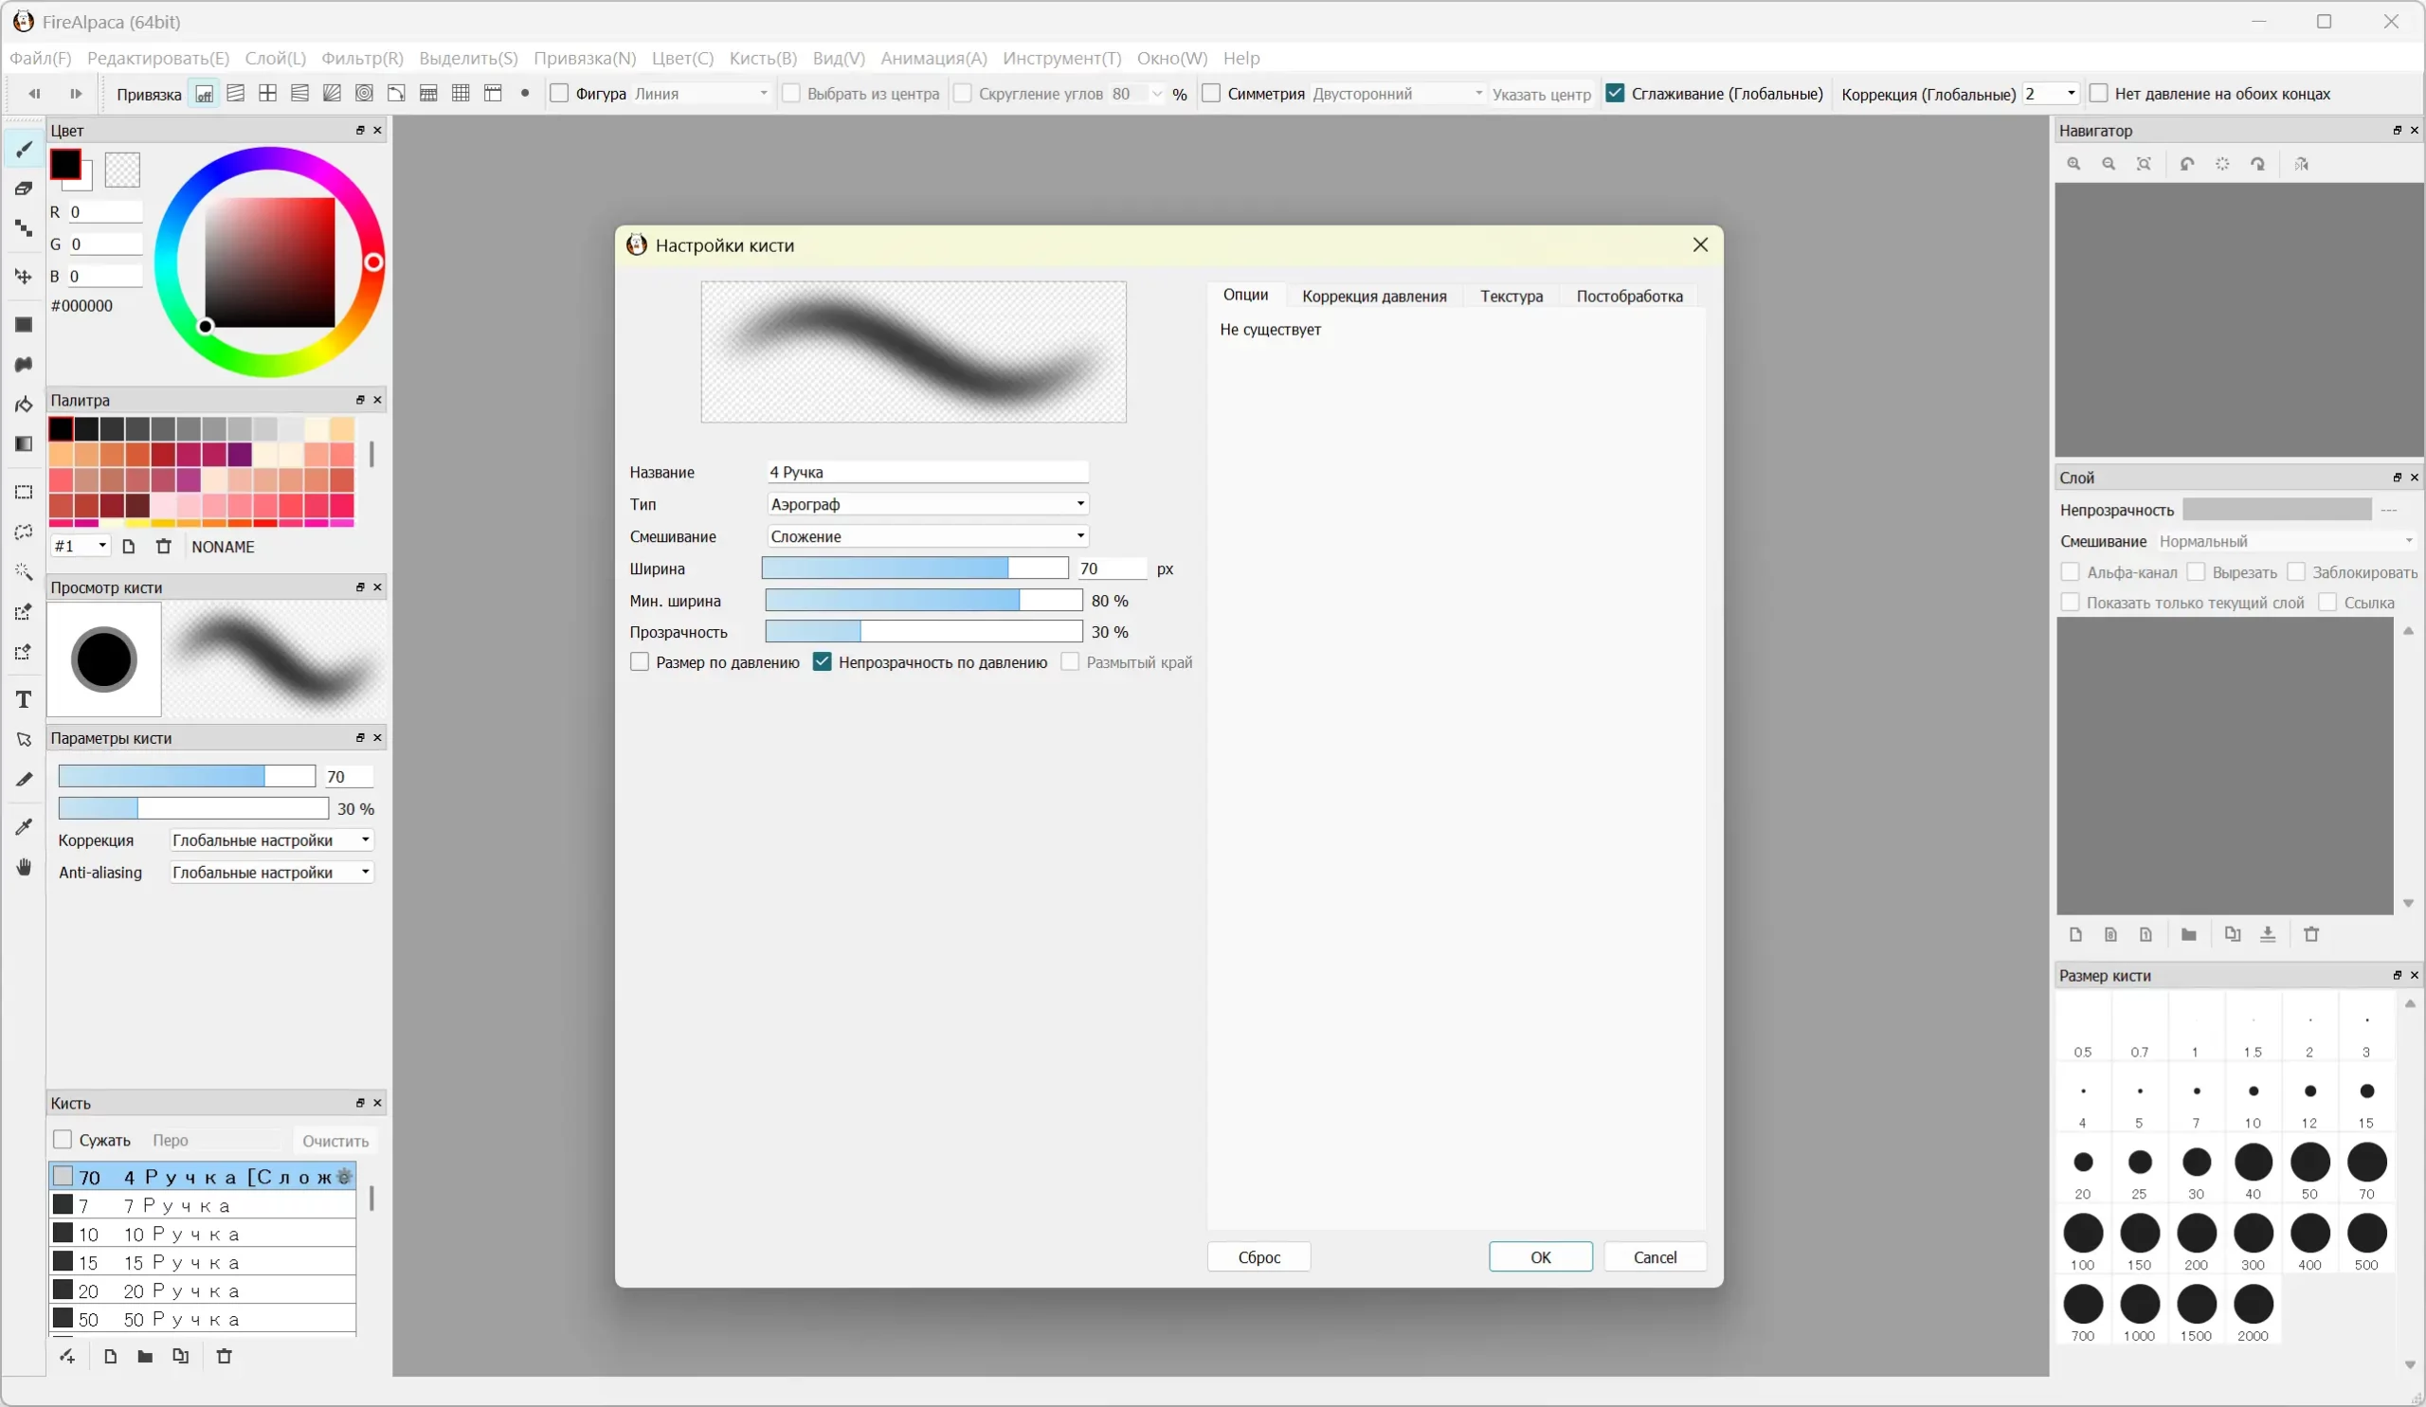This screenshot has height=1407, width=2426.
Task: Click the Ширина slider in brush settings
Action: [914, 568]
